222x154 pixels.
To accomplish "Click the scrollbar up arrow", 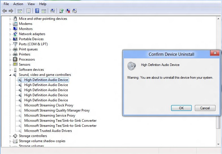I will tap(218, 19).
